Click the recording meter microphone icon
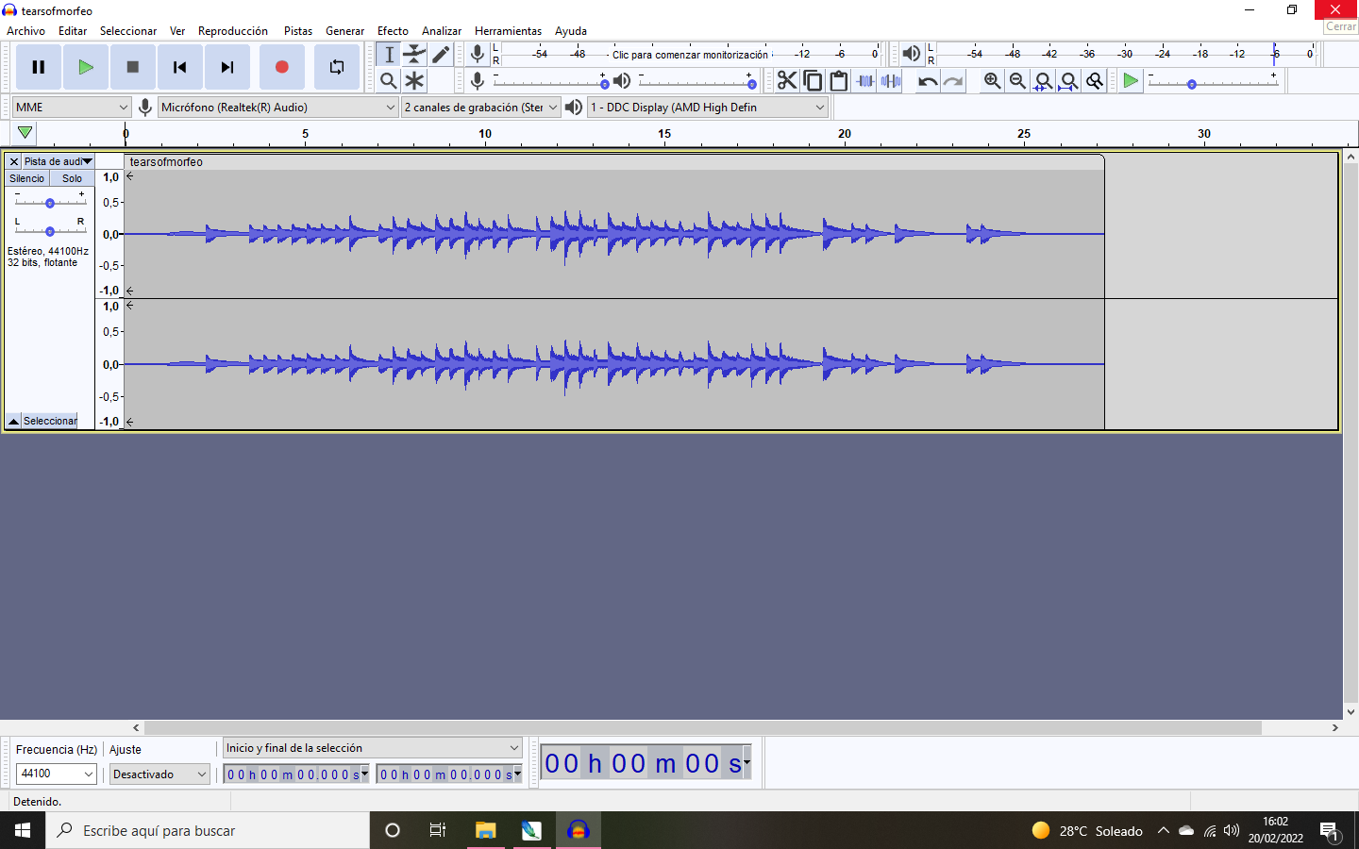Screen dimensions: 1359x849 (478, 55)
